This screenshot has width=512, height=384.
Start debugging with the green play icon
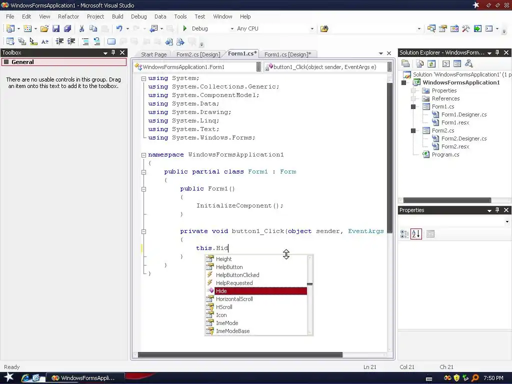click(185, 28)
